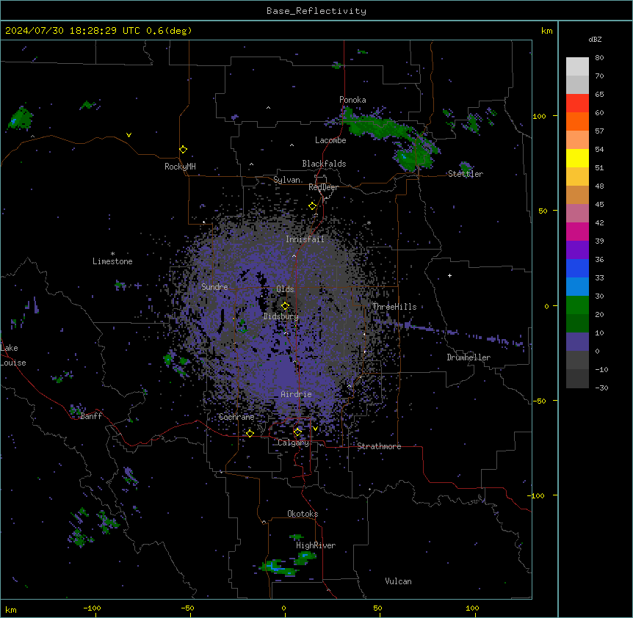This screenshot has width=633, height=618.
Task: Click the yellow v marker northwest of RockyMH
Action: pos(129,135)
